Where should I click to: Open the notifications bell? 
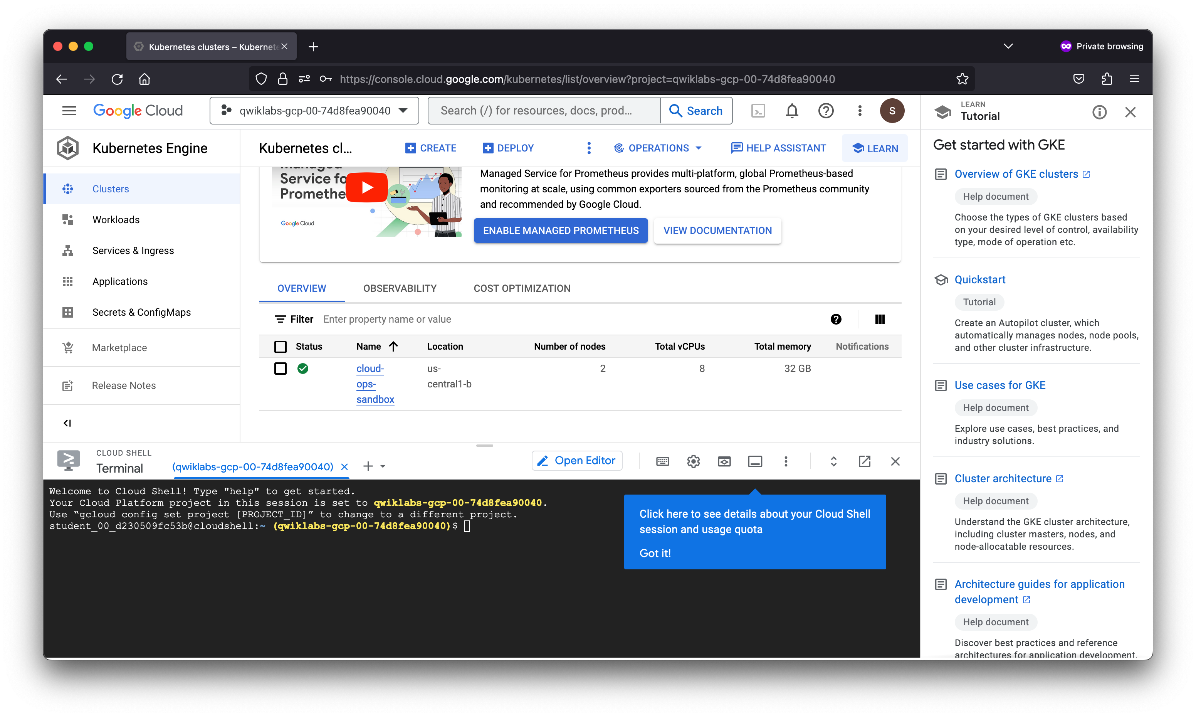tap(792, 111)
